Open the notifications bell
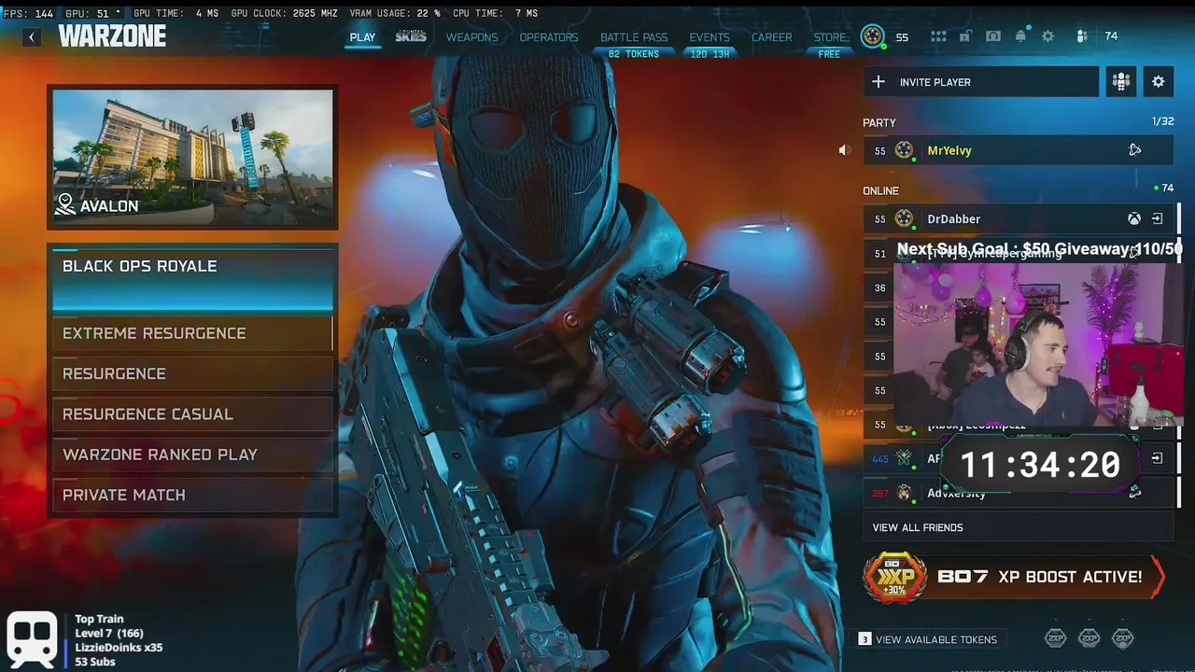 pos(1020,36)
